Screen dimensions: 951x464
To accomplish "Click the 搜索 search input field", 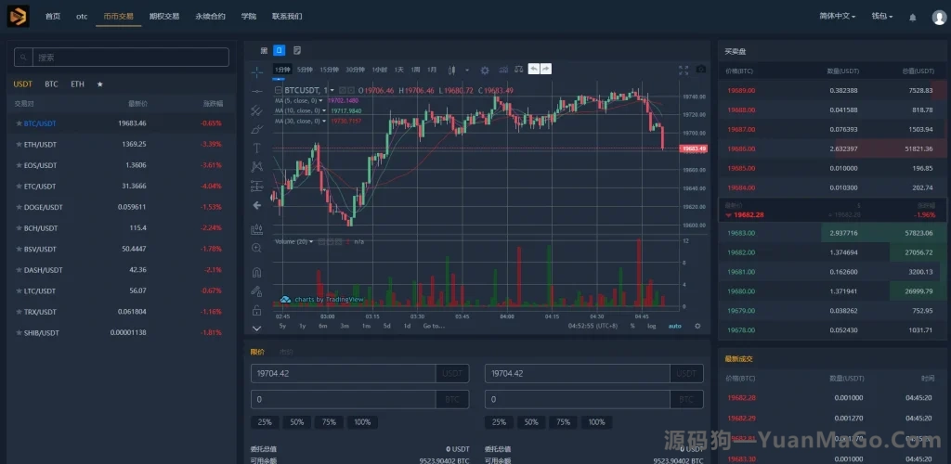I will [x=121, y=58].
